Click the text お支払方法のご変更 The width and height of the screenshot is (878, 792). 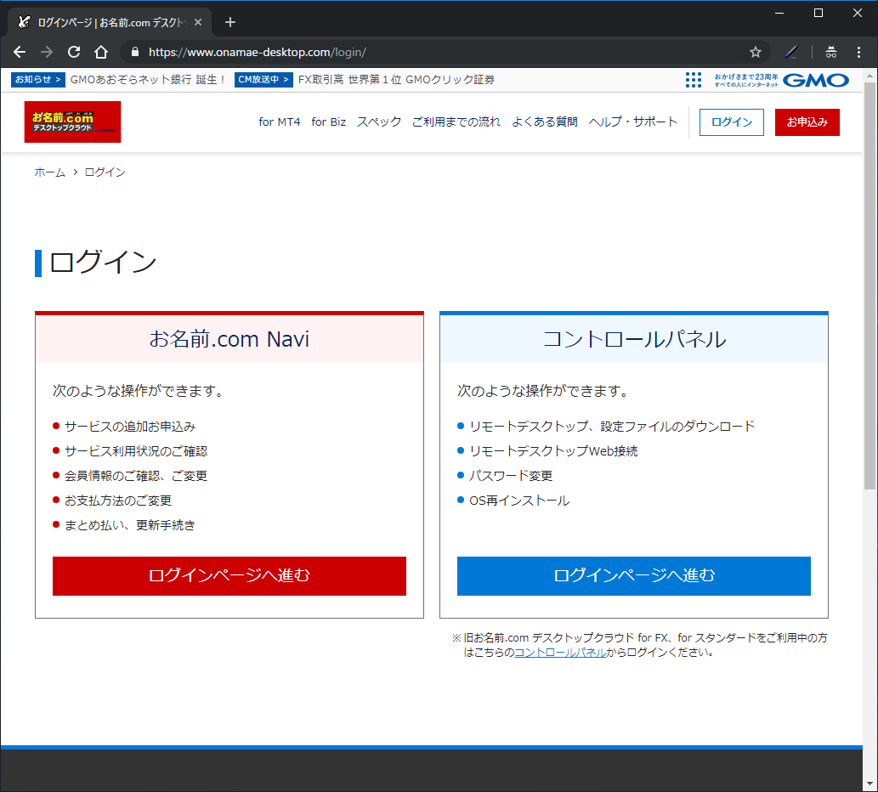click(118, 501)
